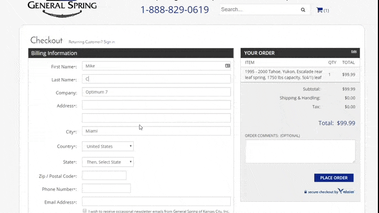379x213 pixels.
Task: Click Edit in Your Order header
Action: tap(354, 51)
